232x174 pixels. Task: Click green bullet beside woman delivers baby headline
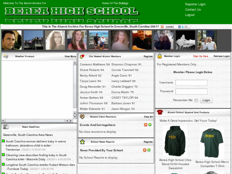(3, 141)
